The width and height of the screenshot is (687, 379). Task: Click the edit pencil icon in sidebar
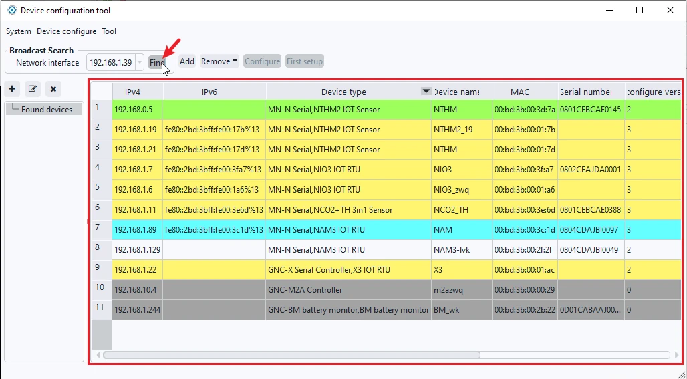click(33, 89)
